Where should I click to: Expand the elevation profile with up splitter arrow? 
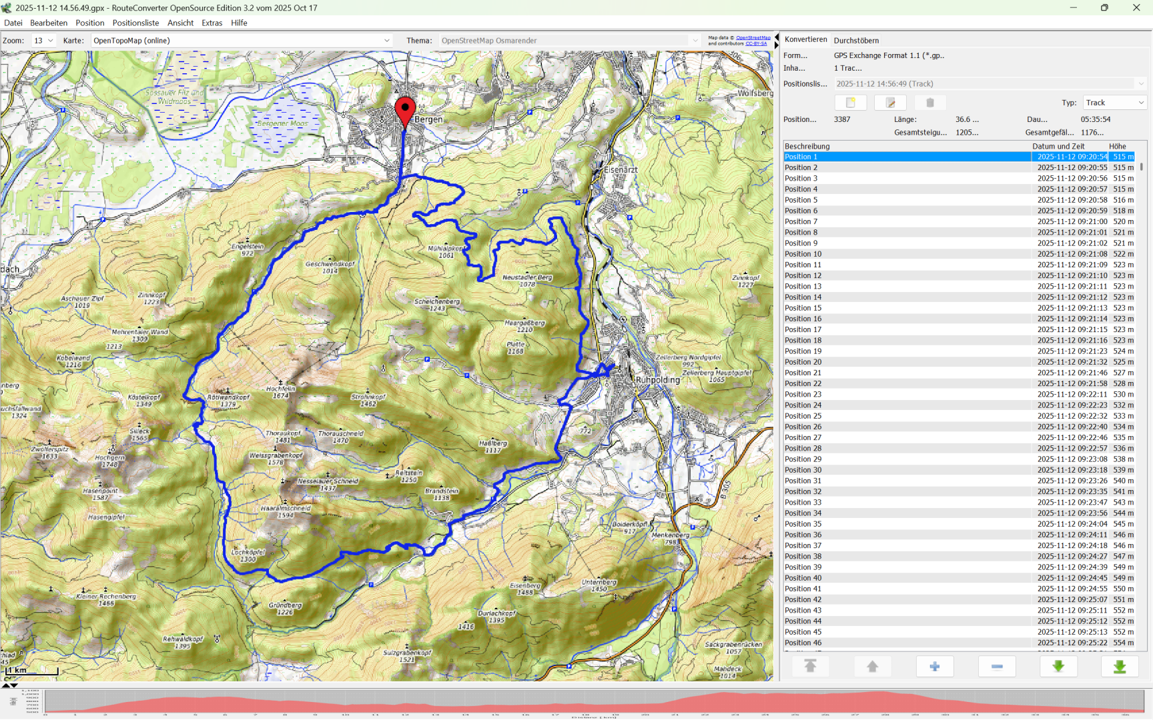(6, 685)
